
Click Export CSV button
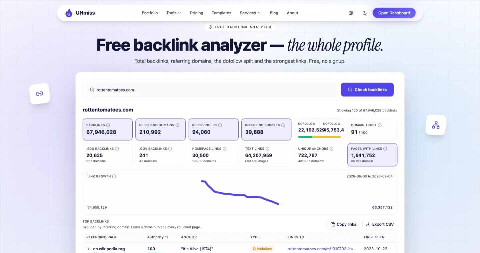point(380,224)
